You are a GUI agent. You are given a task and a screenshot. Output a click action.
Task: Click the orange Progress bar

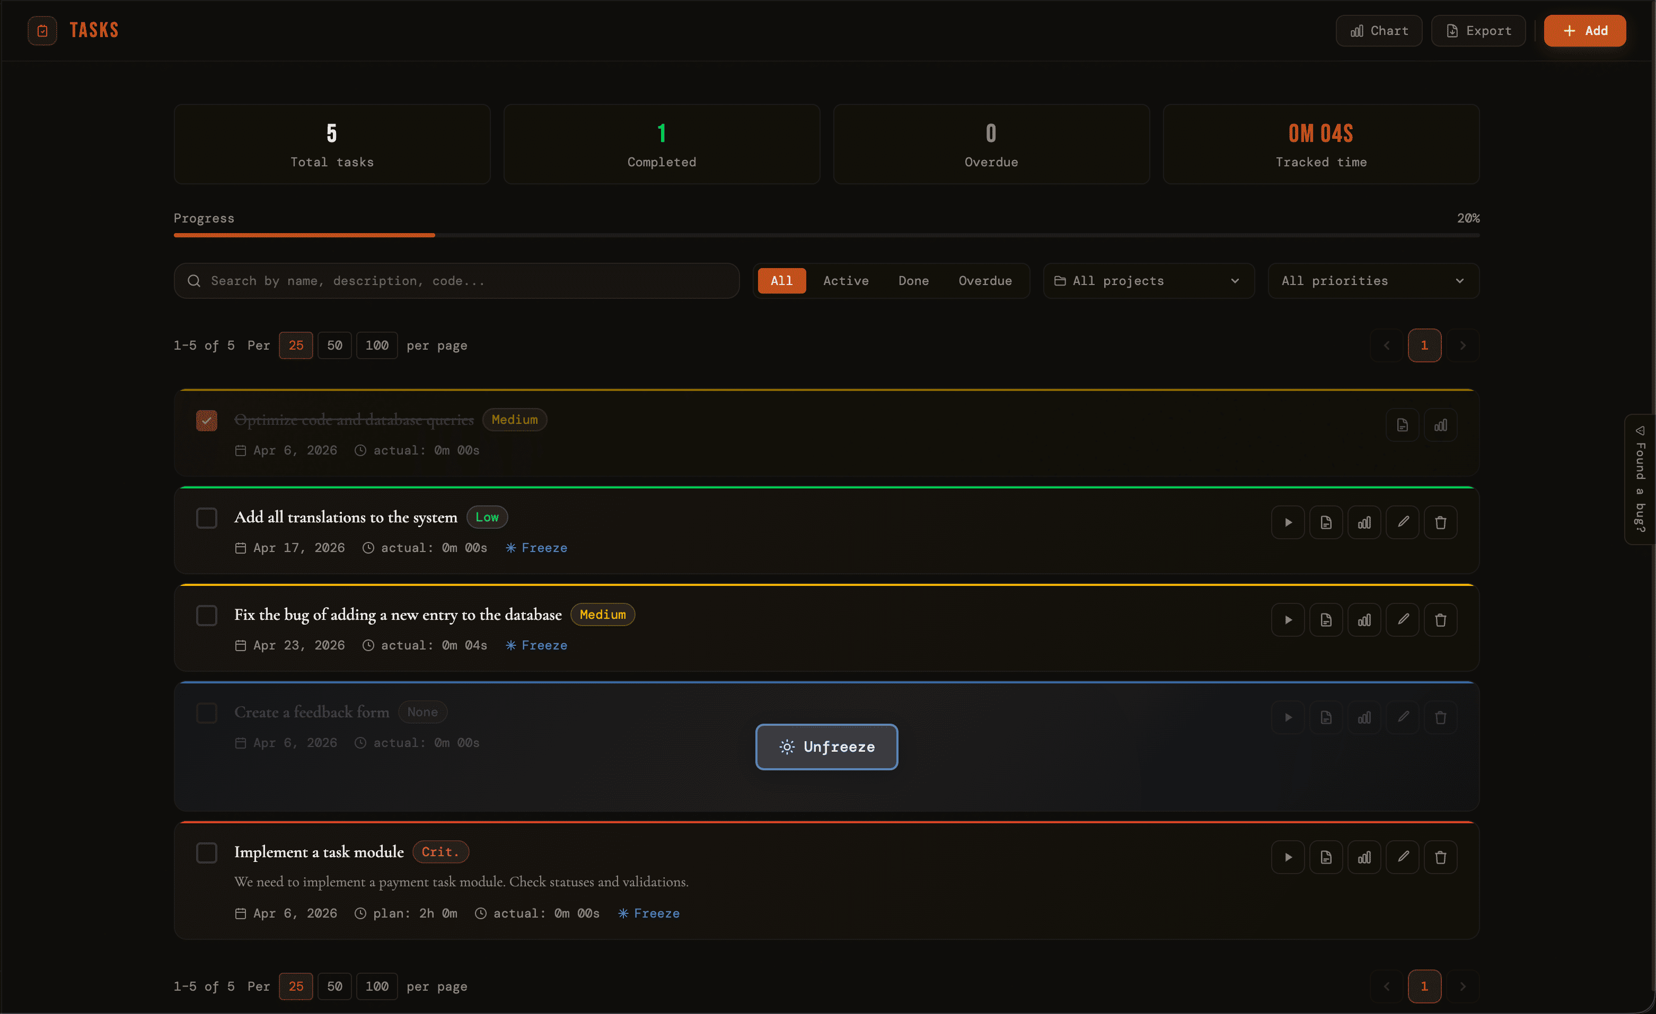coord(304,235)
